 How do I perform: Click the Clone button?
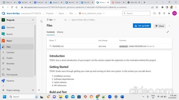pyautogui.click(x=160, y=26)
